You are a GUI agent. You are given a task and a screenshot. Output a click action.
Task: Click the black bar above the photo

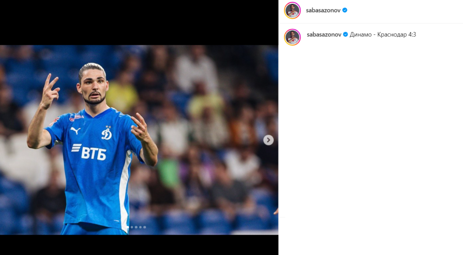tap(139, 23)
